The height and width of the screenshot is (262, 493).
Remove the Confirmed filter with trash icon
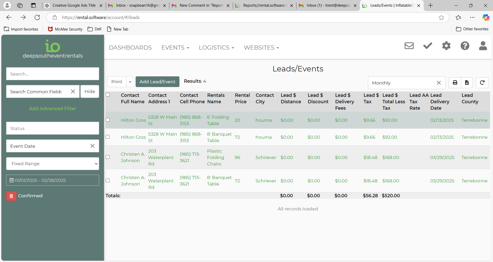11,196
